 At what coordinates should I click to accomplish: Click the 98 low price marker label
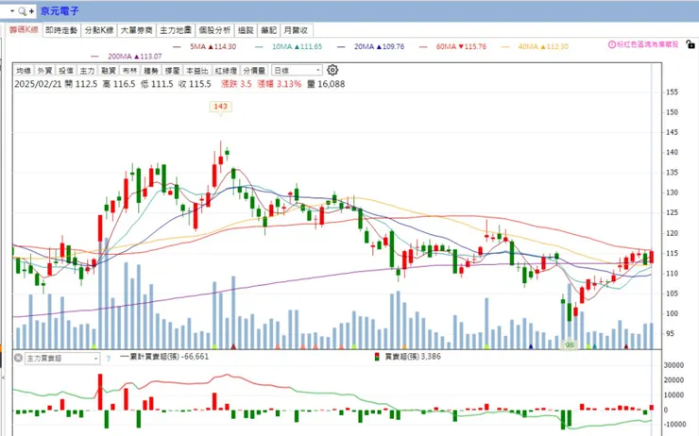pyautogui.click(x=570, y=345)
